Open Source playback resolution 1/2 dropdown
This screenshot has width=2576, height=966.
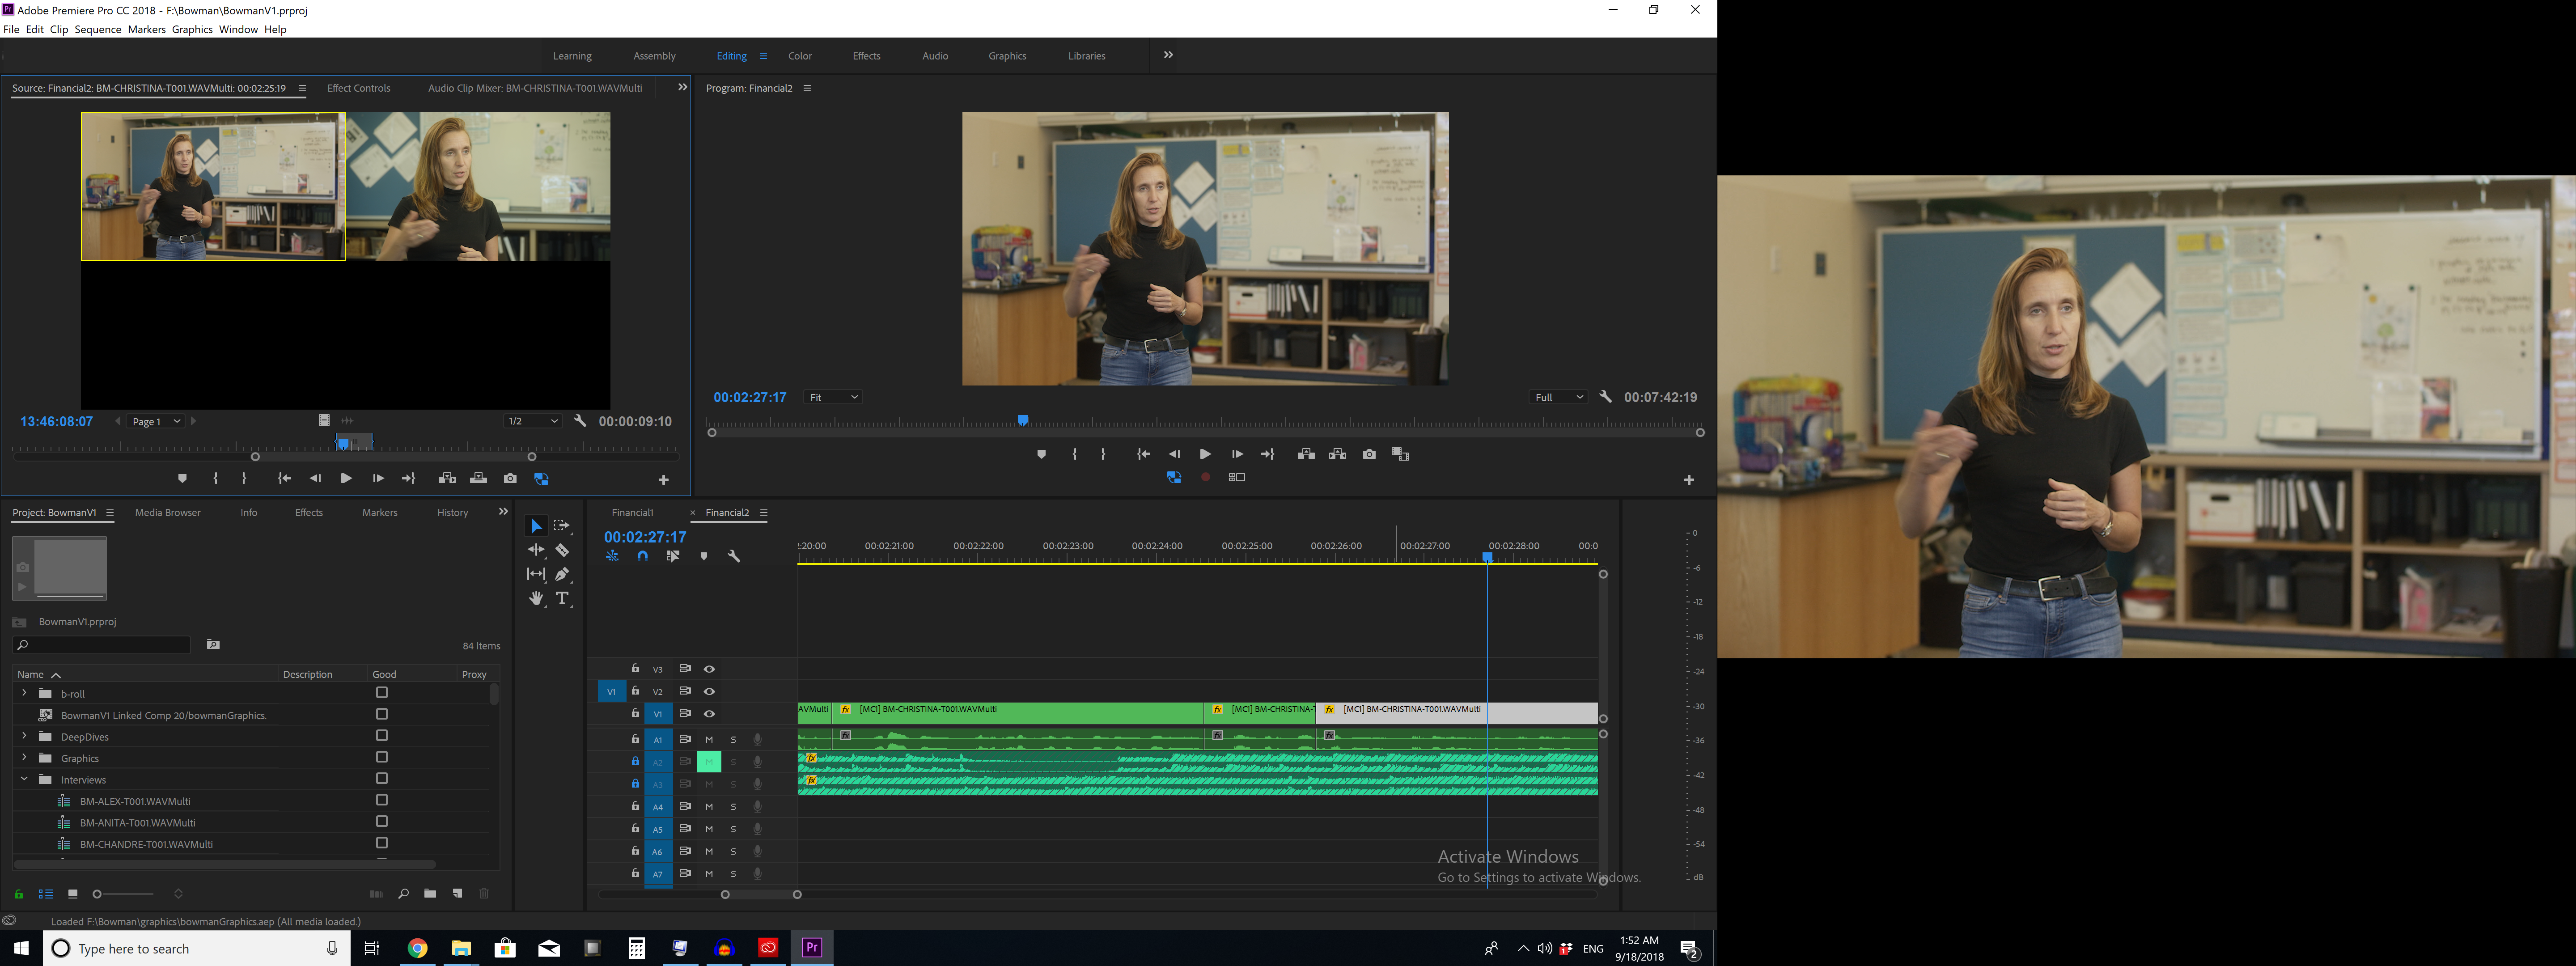tap(532, 421)
